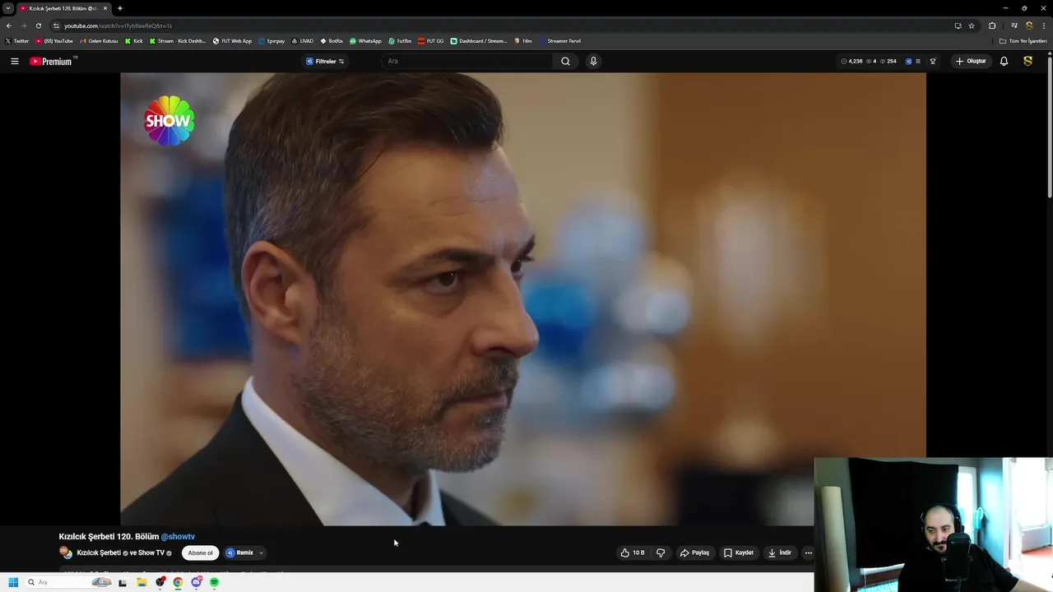The width and height of the screenshot is (1053, 592).
Task: View site information icon in address bar
Action: [56, 25]
